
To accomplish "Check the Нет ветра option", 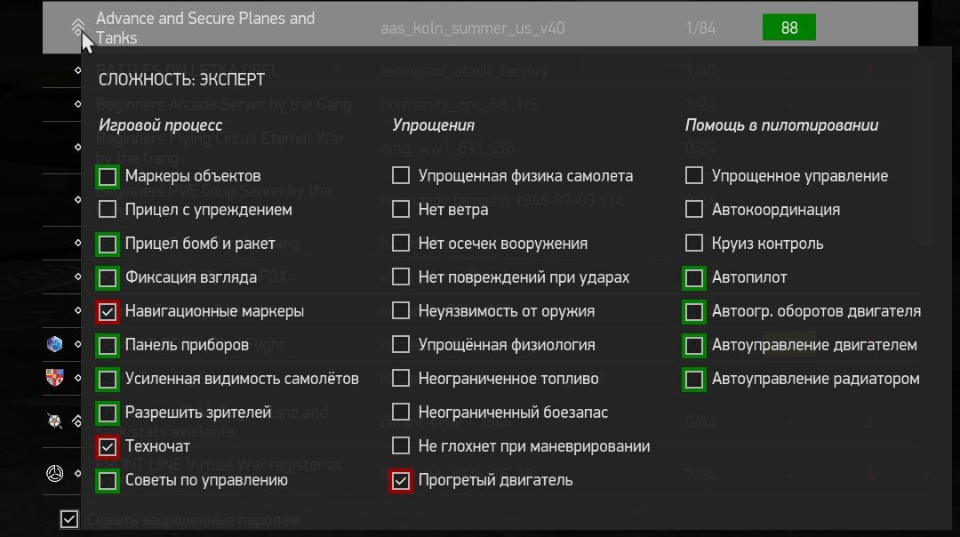I will point(401,210).
